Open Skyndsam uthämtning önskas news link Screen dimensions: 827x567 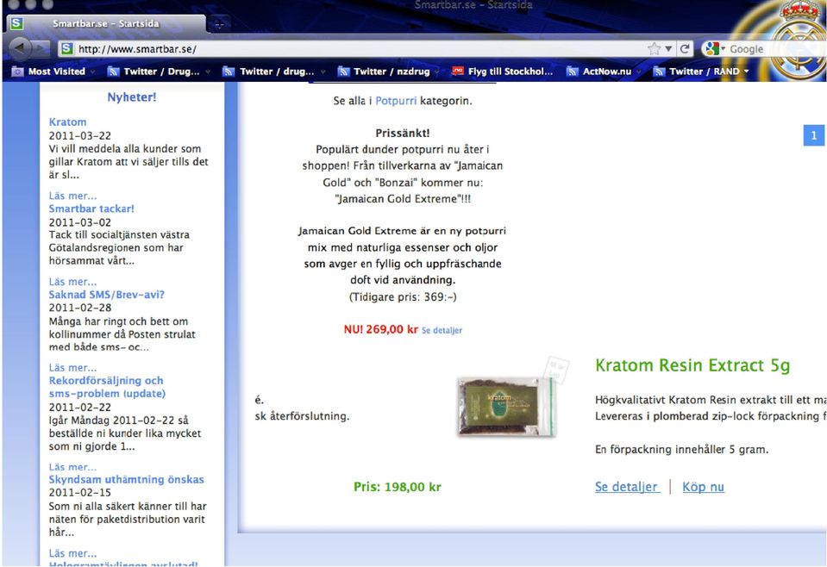pos(126,479)
